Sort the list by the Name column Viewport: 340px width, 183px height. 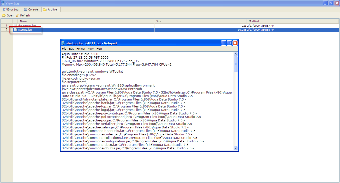86,21
